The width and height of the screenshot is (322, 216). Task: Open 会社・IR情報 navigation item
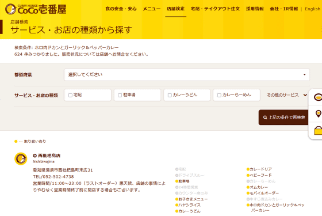[x=284, y=9]
